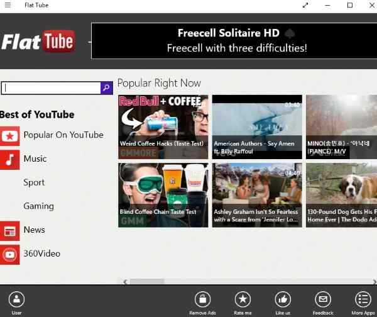
Task: Click the News newspaper icon
Action: 9,231
